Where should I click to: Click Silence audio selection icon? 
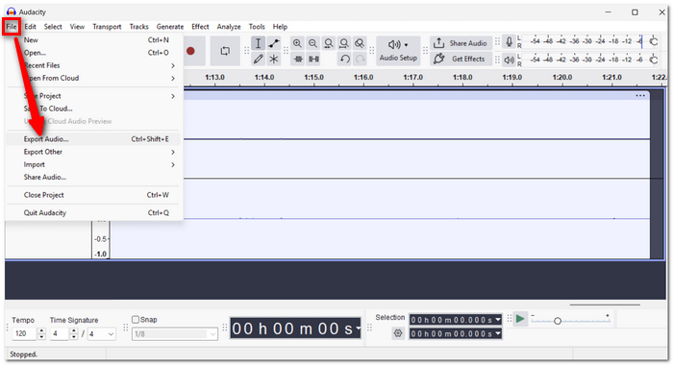(x=313, y=59)
